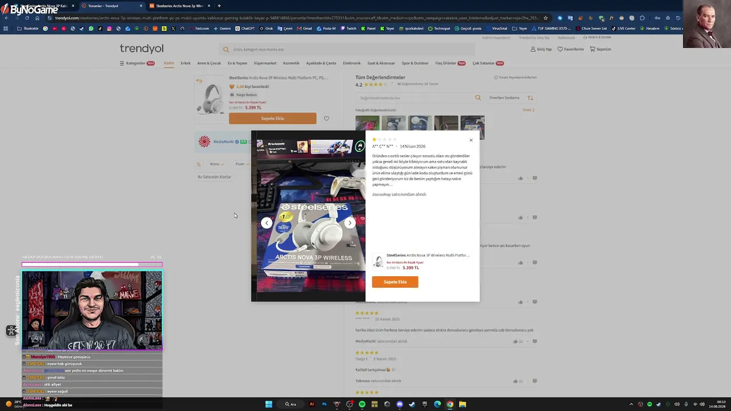Open the Ev & Yaşam category
The width and height of the screenshot is (731, 411).
pos(238,63)
